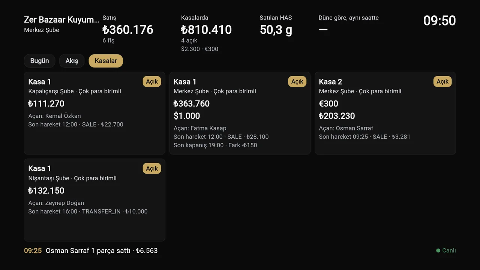The image size is (480, 270).
Task: Click the Satılan HAS label
Action: pos(276,18)
